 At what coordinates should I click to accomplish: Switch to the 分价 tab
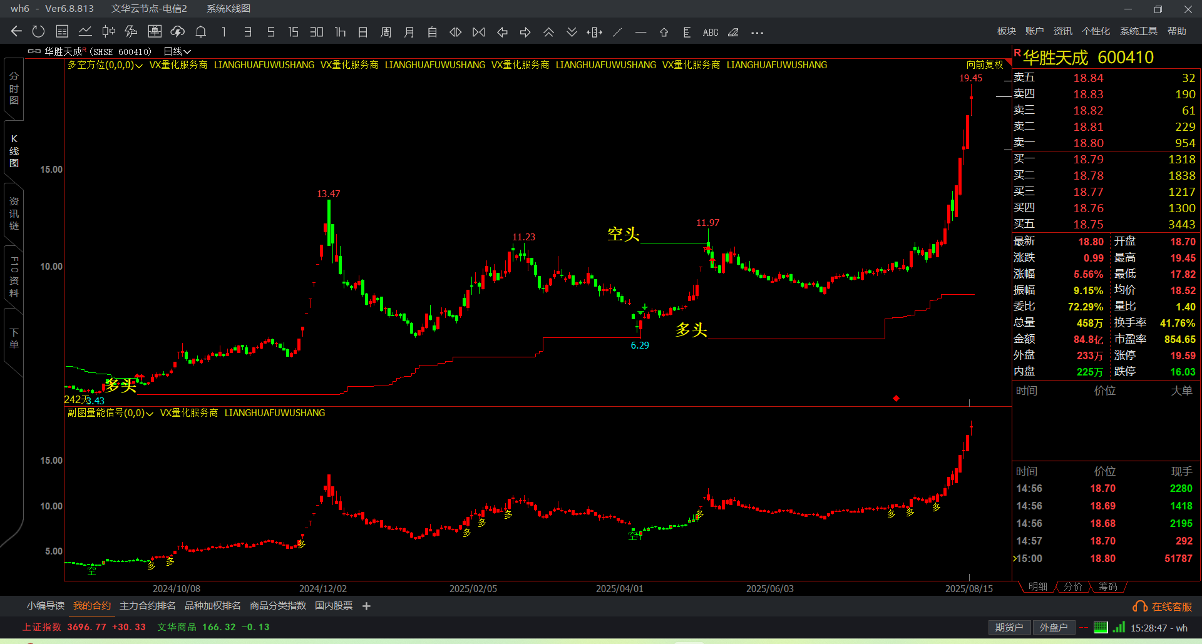(x=1073, y=586)
